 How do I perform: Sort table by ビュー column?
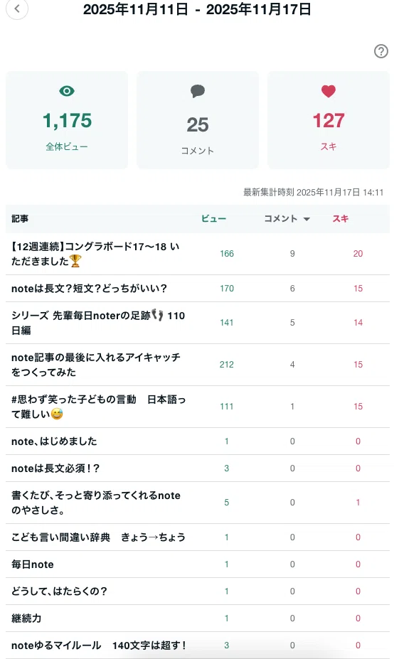(x=213, y=218)
